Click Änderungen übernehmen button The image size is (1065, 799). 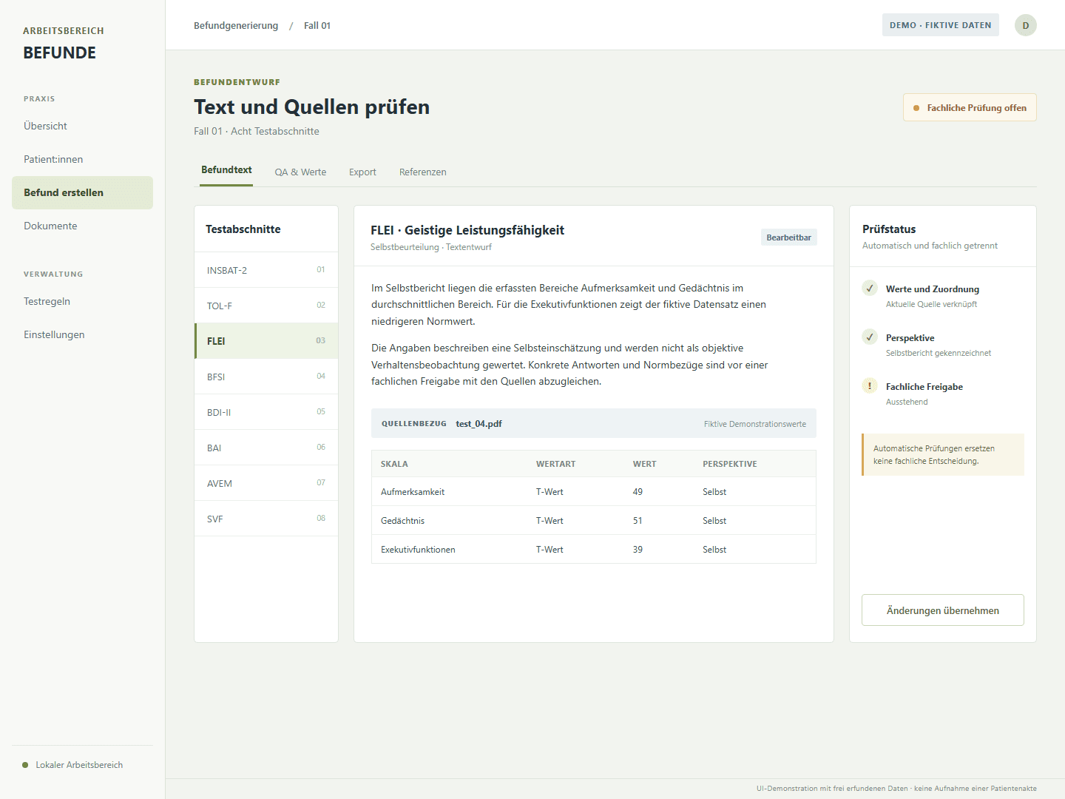pos(942,610)
